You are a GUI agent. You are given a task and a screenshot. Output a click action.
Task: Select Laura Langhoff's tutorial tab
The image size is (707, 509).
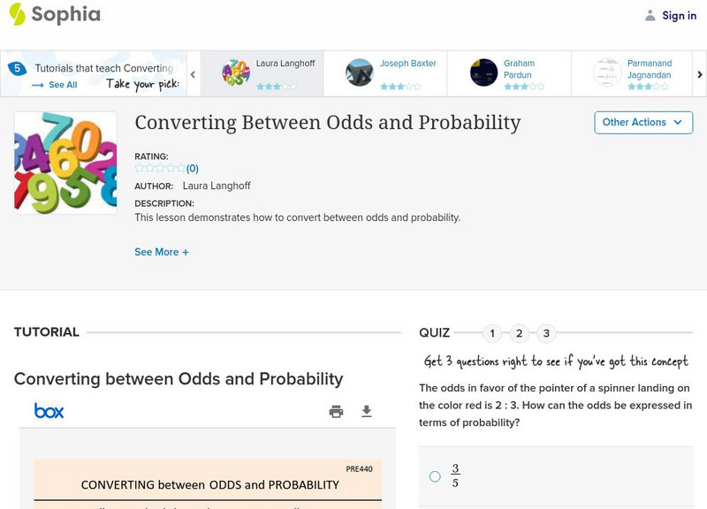point(262,72)
